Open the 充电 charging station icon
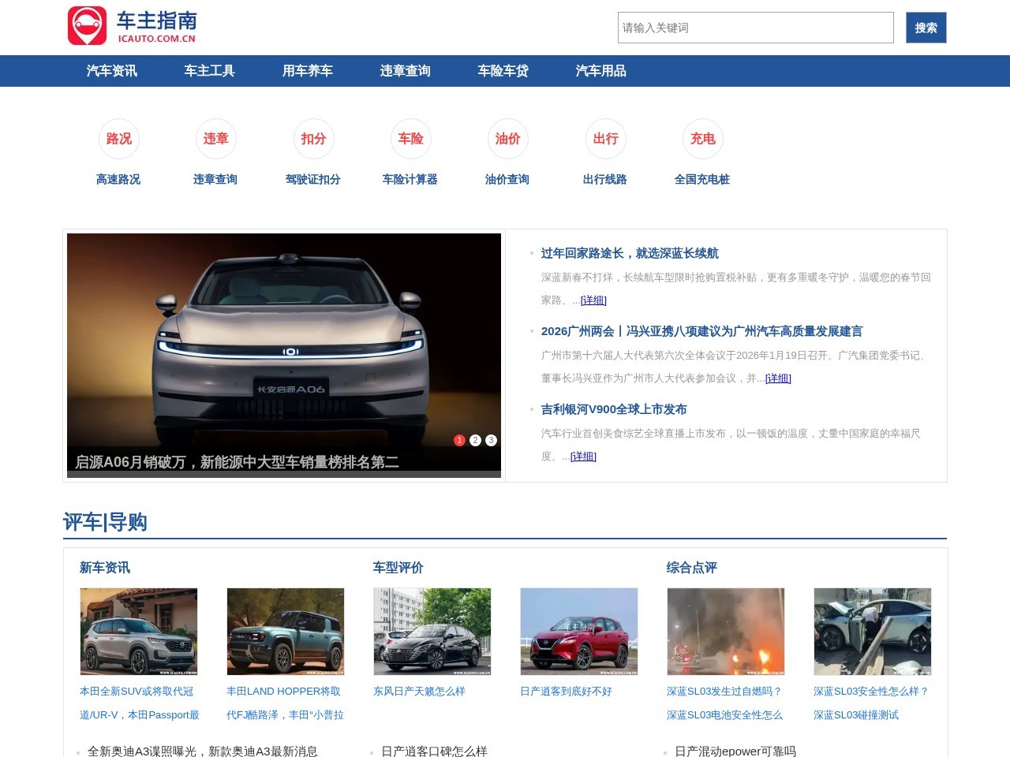1010x757 pixels. coord(702,138)
